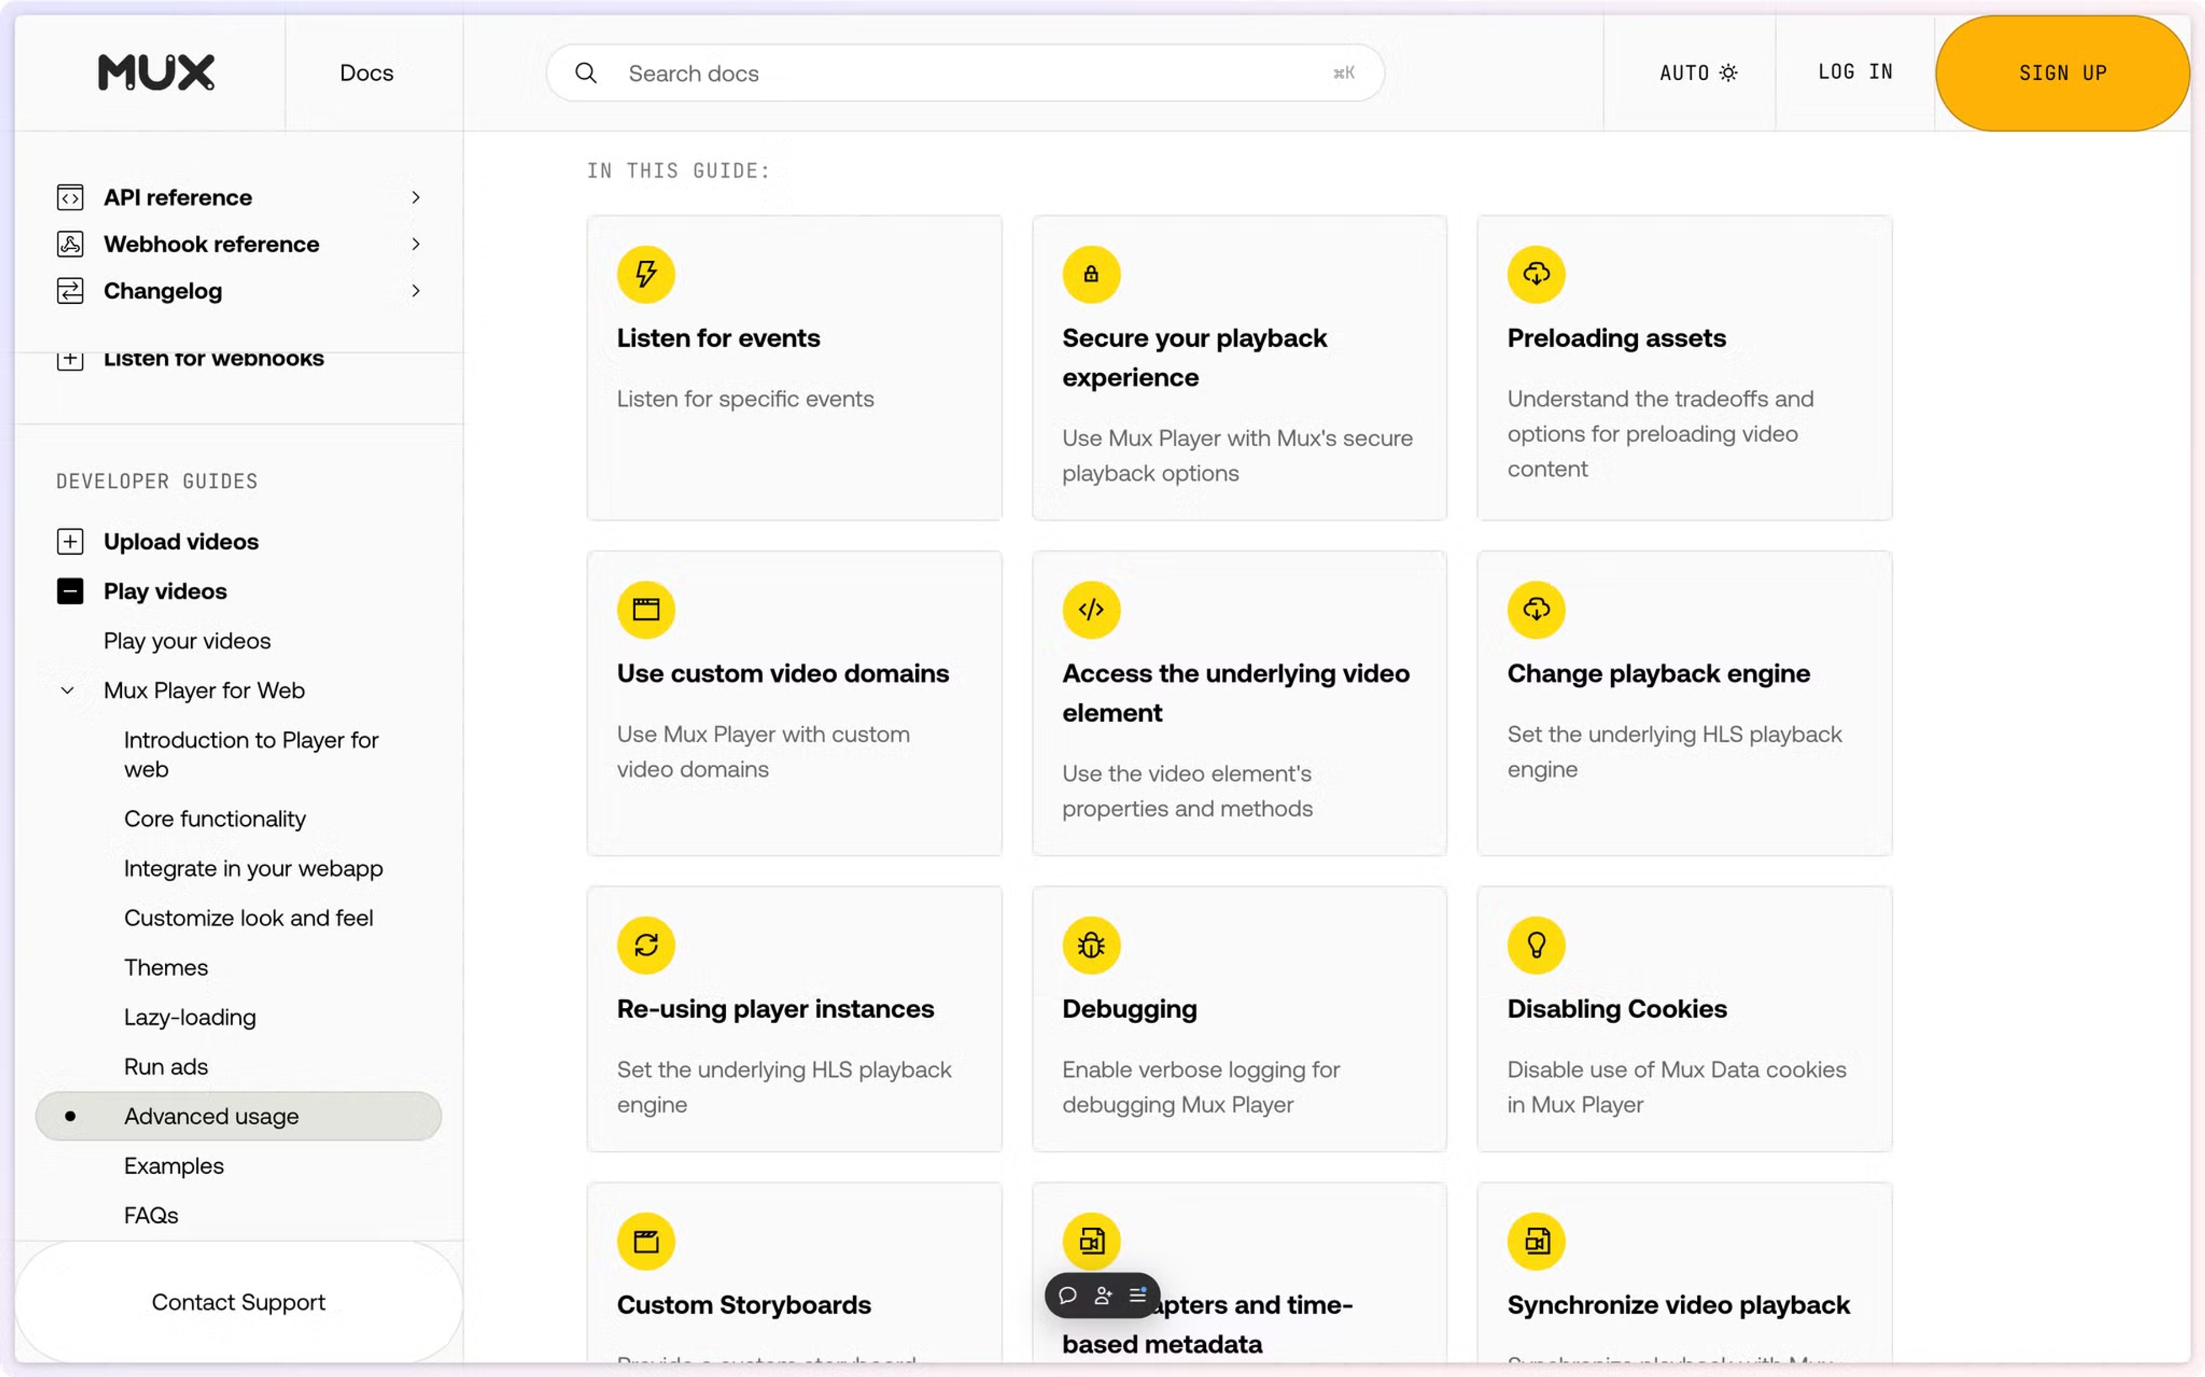2205x1377 pixels.
Task: Expand the Changelog chevron
Action: tap(415, 291)
